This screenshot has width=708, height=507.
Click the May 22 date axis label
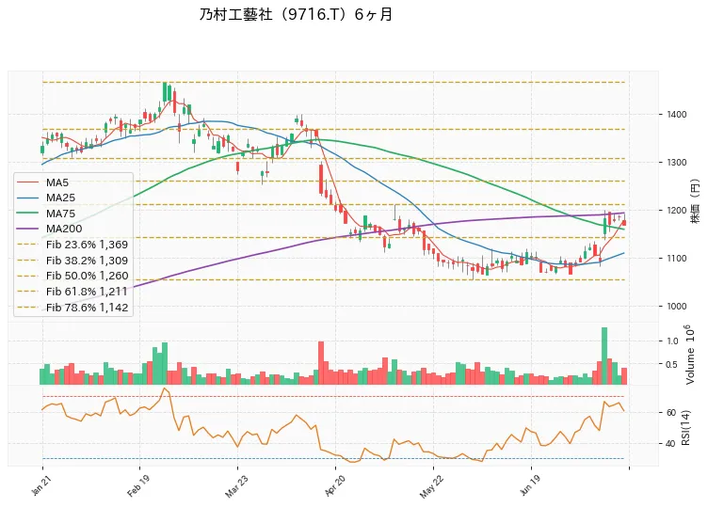click(x=431, y=487)
